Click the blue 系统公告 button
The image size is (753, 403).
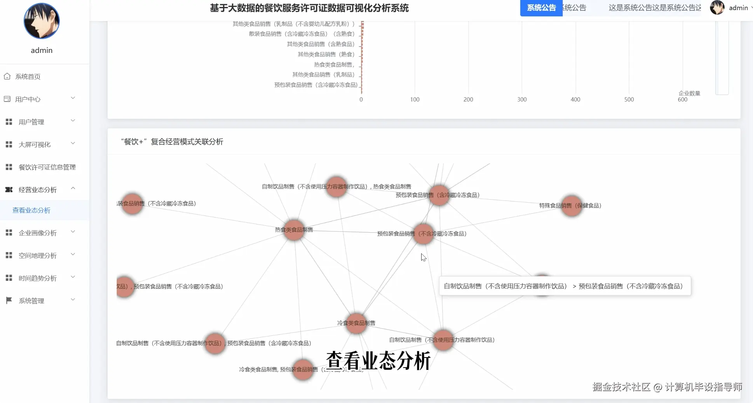point(541,8)
